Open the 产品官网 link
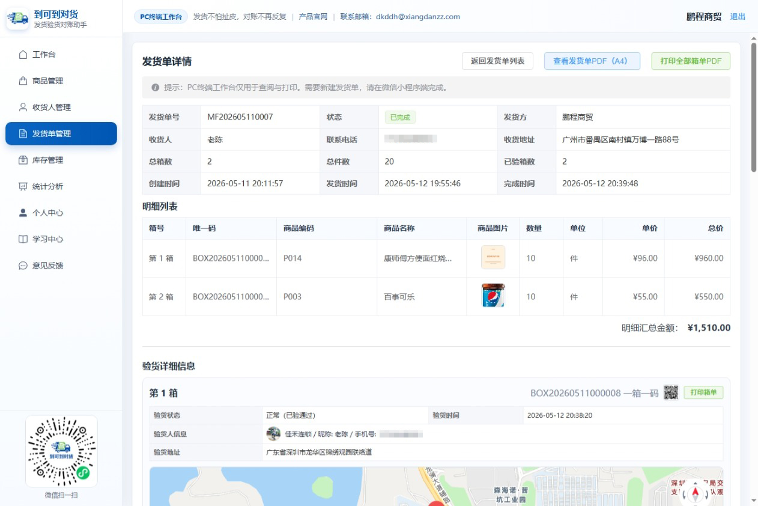This screenshot has width=758, height=506. pyautogui.click(x=313, y=17)
